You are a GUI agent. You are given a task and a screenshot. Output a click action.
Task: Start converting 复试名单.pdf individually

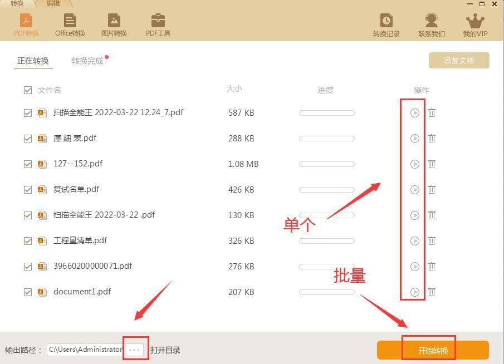point(415,190)
